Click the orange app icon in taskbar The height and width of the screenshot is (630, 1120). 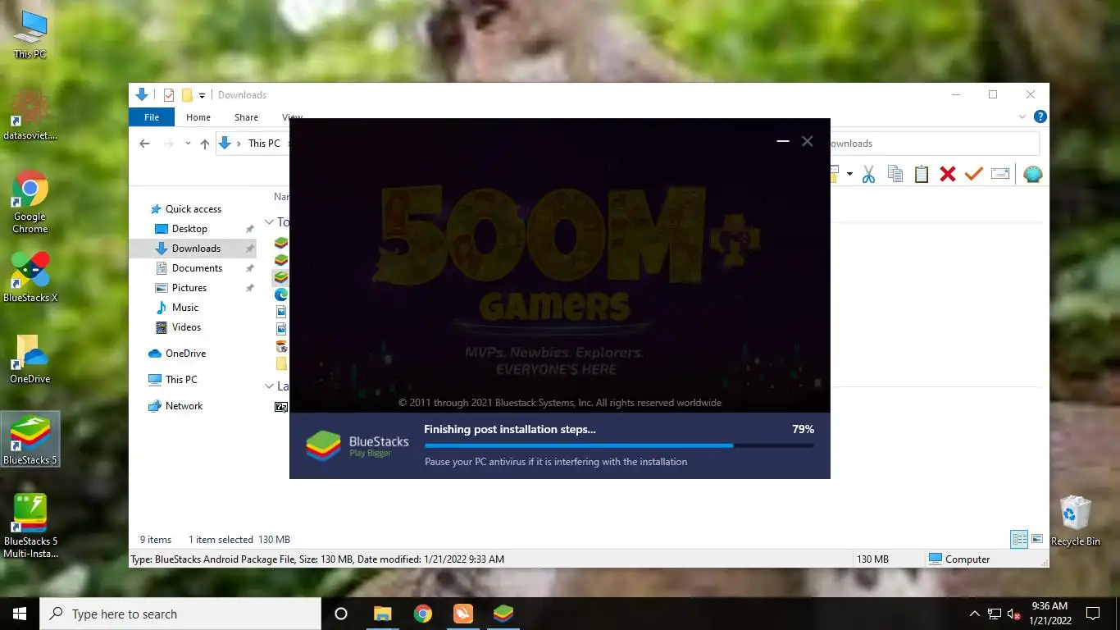click(x=463, y=614)
